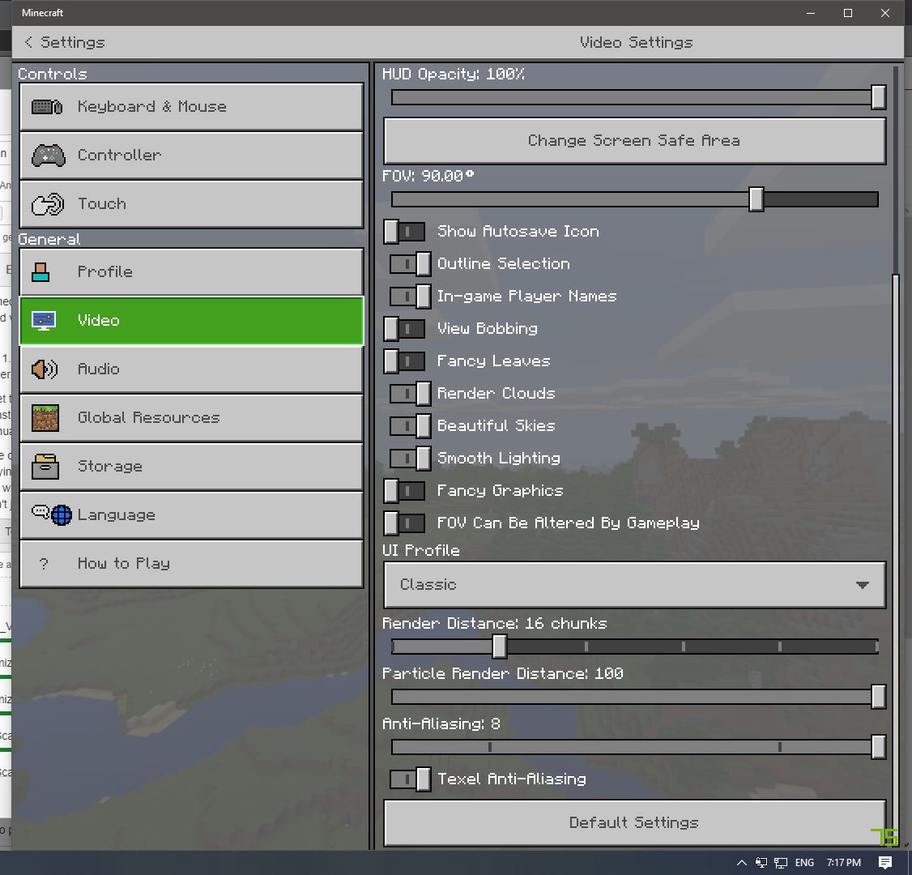Click the gamepad icon for Controller
The image size is (912, 875).
pos(49,156)
